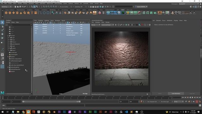Open the 24 fps frame rate dropdown

coord(179,102)
